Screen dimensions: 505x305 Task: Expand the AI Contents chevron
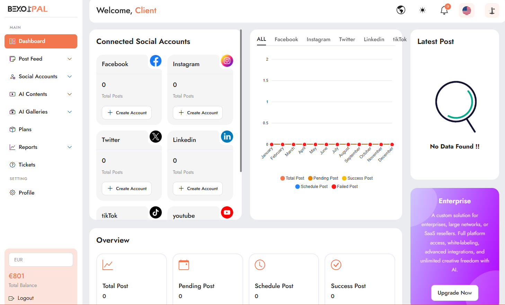click(70, 94)
